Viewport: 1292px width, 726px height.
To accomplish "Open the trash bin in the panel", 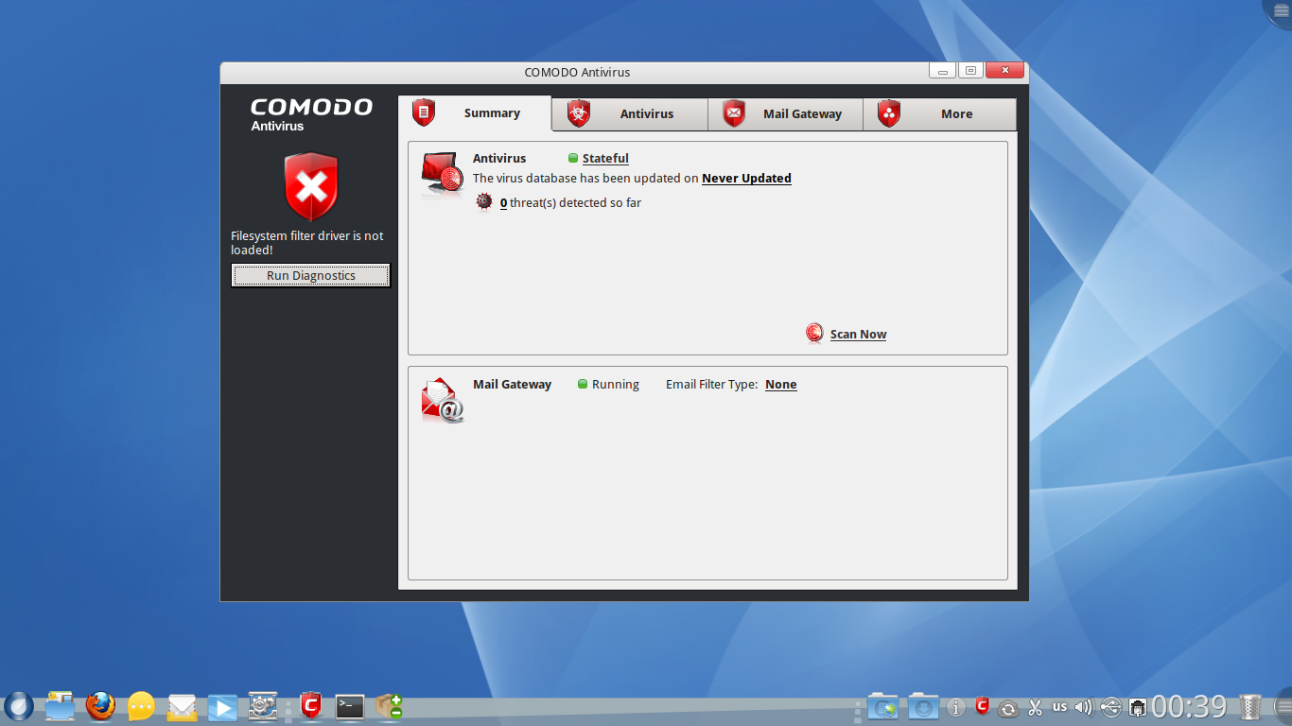I will click(1251, 706).
